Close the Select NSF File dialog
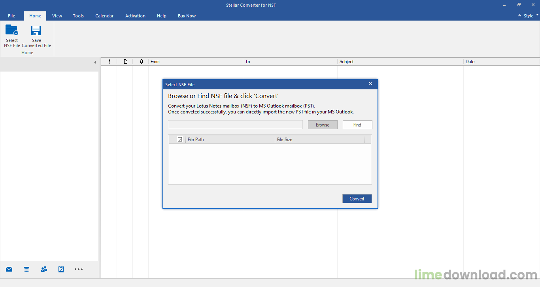Screen dimensions: 540x287 tap(370, 84)
